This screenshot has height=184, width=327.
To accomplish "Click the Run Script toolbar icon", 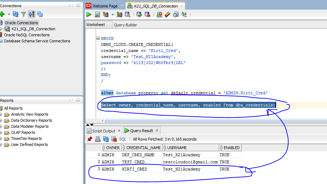I will pos(97,14).
